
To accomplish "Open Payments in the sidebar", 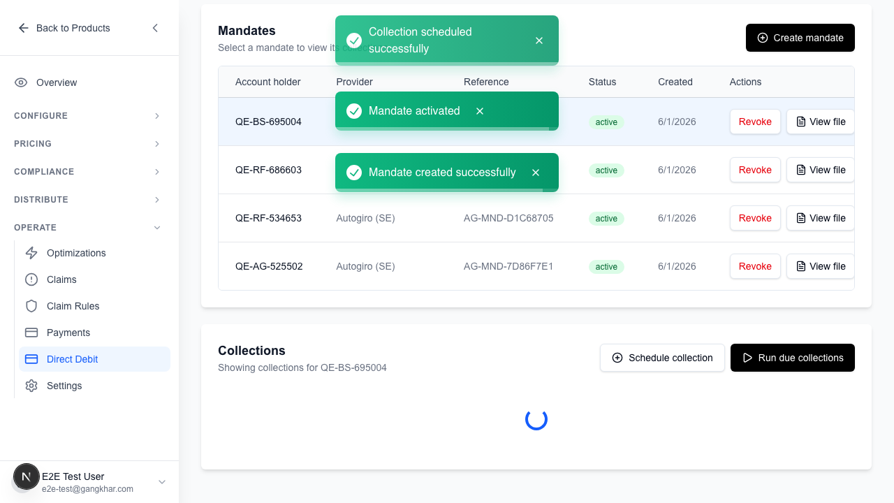I will pyautogui.click(x=94, y=333).
